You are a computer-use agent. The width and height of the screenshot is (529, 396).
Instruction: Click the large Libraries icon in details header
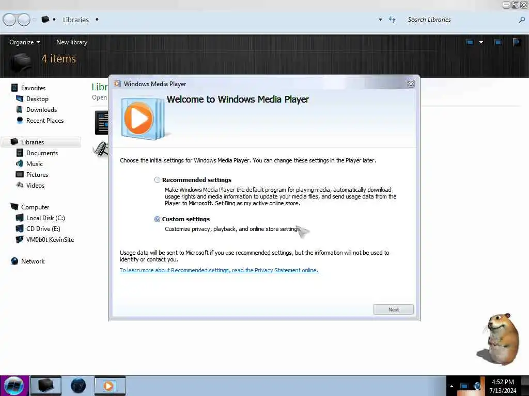[x=20, y=62]
